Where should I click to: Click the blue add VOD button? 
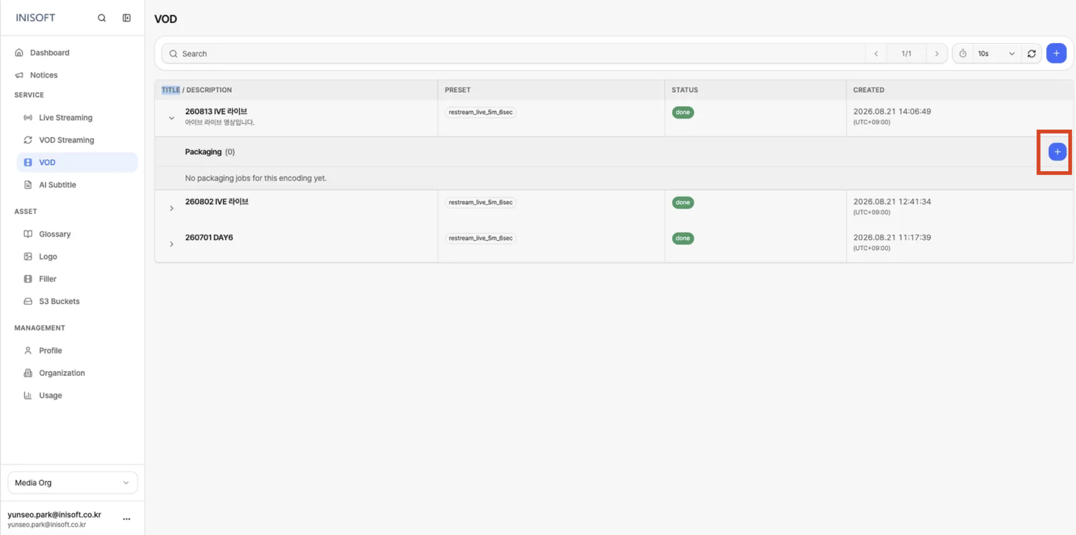(x=1056, y=53)
